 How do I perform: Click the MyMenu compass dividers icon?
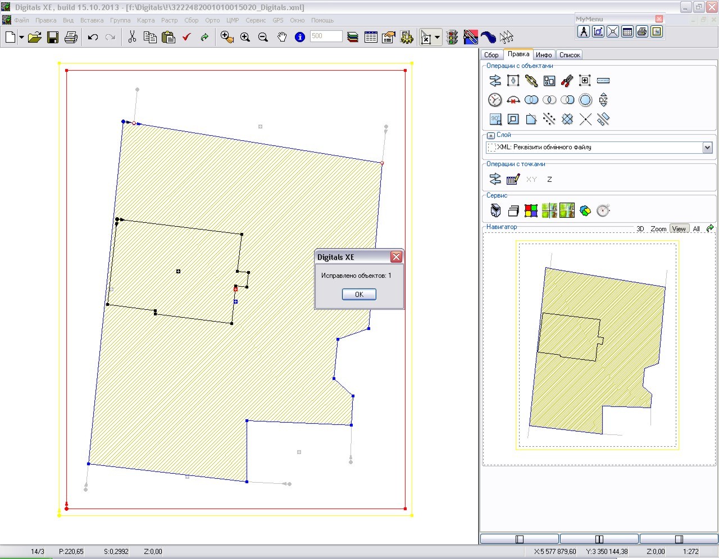click(584, 31)
